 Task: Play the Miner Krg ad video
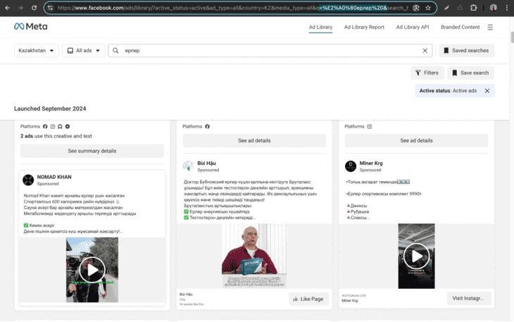[x=416, y=256]
